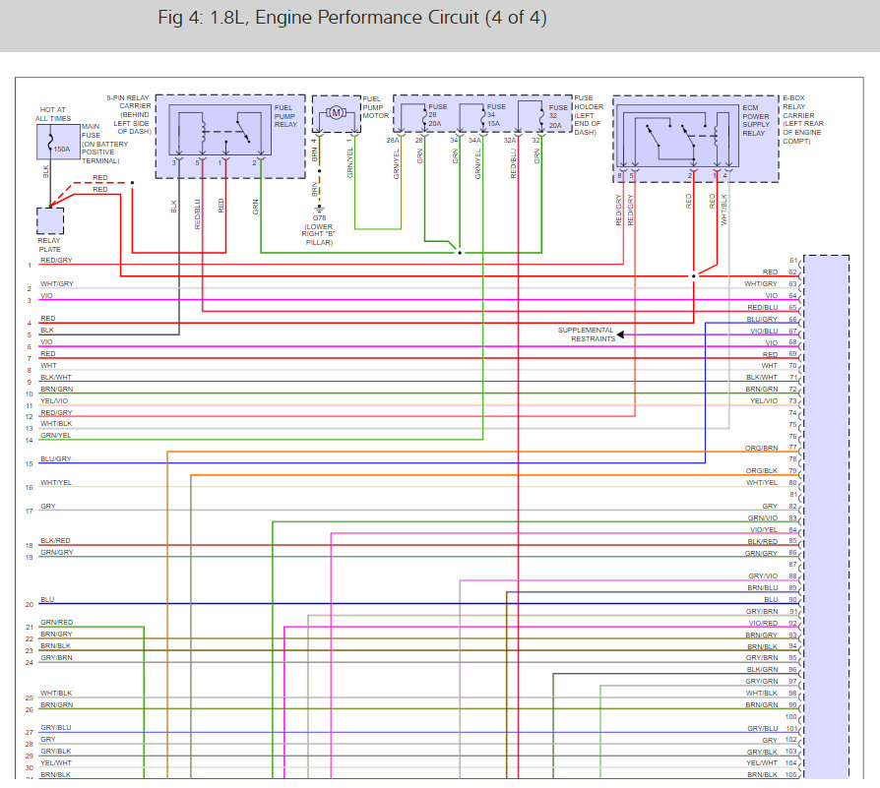Image resolution: width=880 pixels, height=788 pixels.
Task: Click the dashed Relay Plate box
Action: [50, 221]
